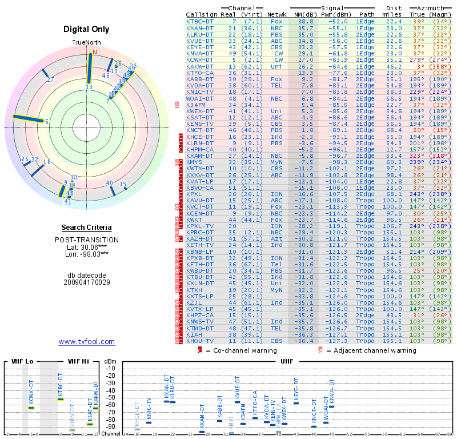457x439 pixels.
Task: Click the warning icon beside KMYS row
Action: pyautogui.click(x=179, y=162)
